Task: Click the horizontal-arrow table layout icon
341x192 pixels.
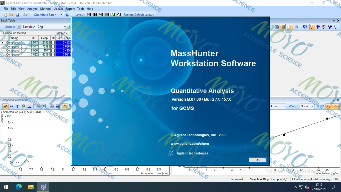Action: [277, 27]
